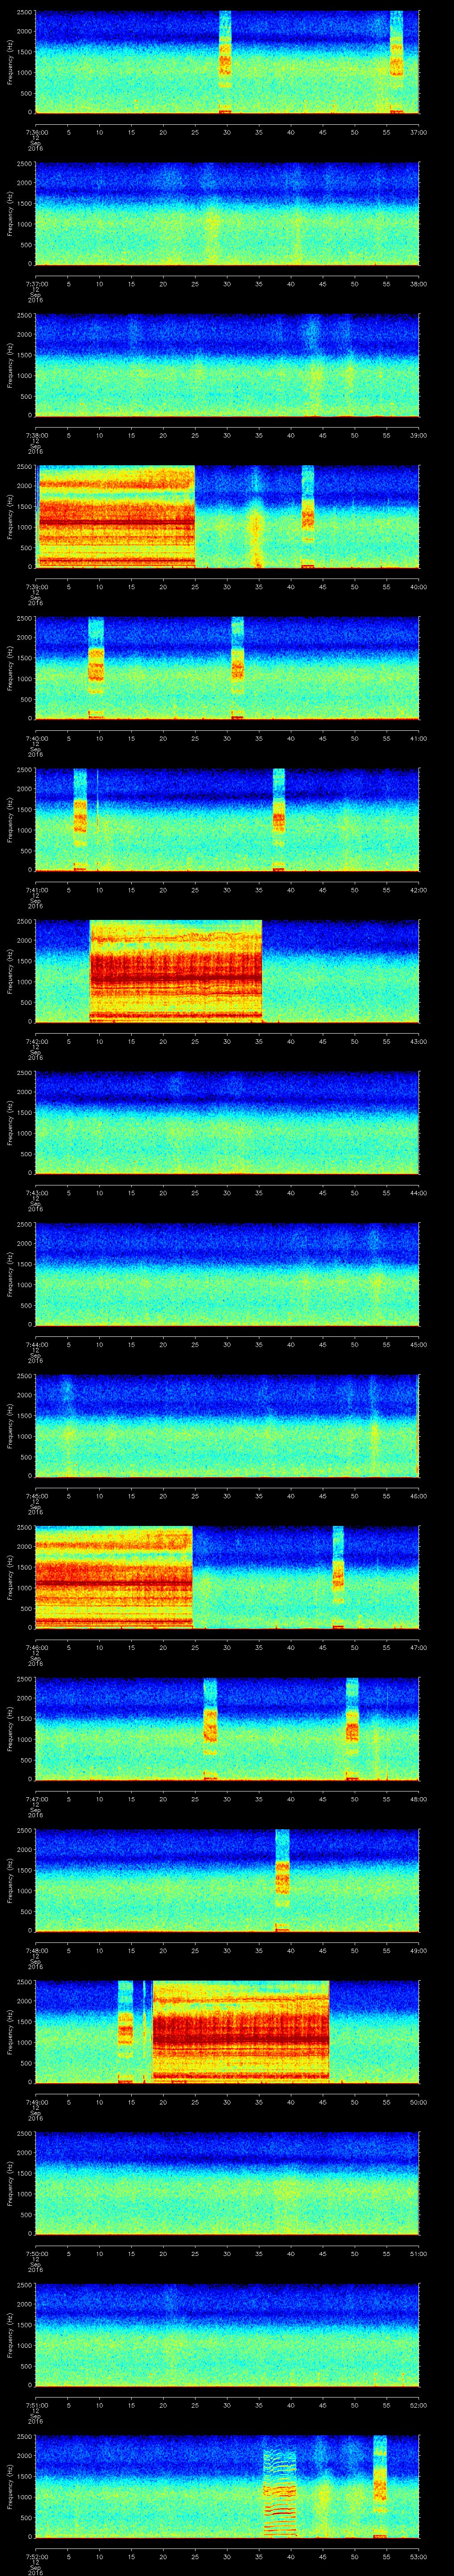The image size is (454, 2576).
Task: Click the 7:53:00 end time label
Action: [x=418, y=2556]
